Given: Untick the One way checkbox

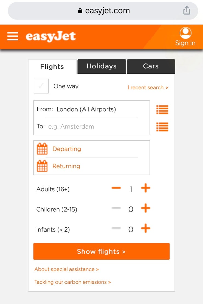Looking at the screenshot, I should [41, 86].
